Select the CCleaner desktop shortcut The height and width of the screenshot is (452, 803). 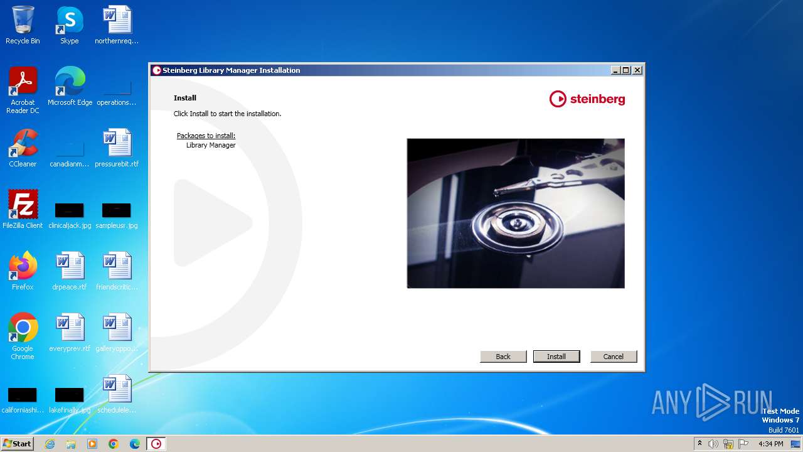(x=23, y=148)
